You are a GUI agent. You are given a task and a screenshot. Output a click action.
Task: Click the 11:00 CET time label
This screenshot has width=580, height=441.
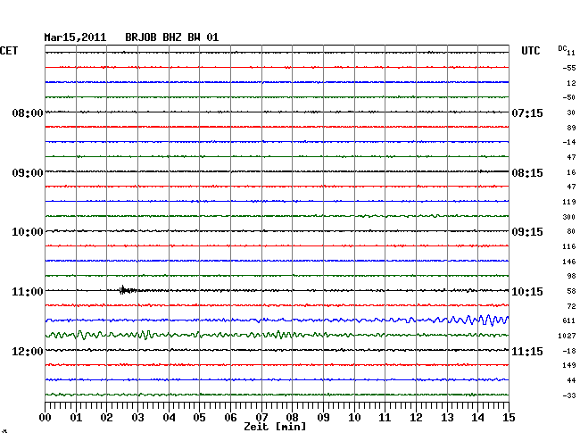(x=28, y=292)
